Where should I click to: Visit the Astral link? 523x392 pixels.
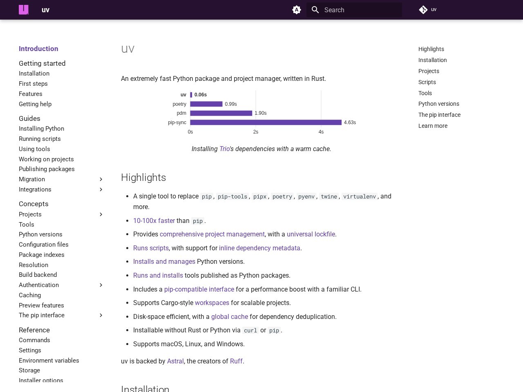click(x=175, y=361)
